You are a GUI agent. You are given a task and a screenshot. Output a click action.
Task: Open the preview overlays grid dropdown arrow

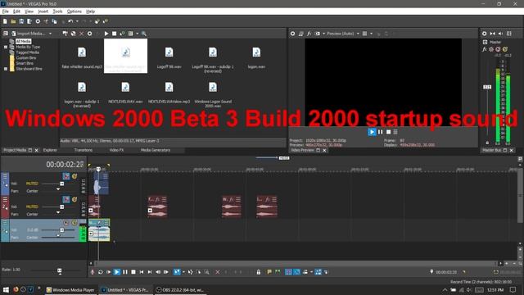(371, 34)
